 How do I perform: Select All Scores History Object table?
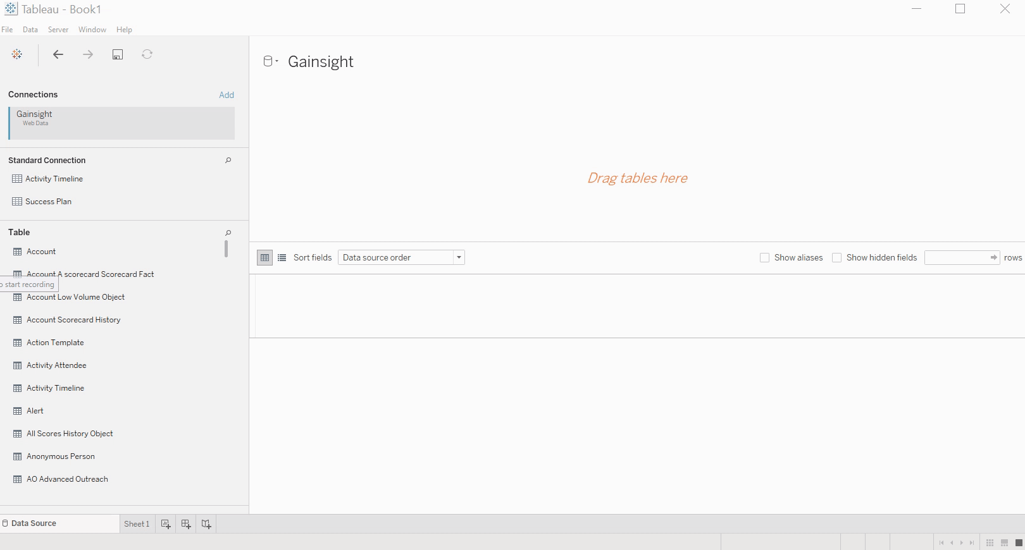tap(70, 434)
